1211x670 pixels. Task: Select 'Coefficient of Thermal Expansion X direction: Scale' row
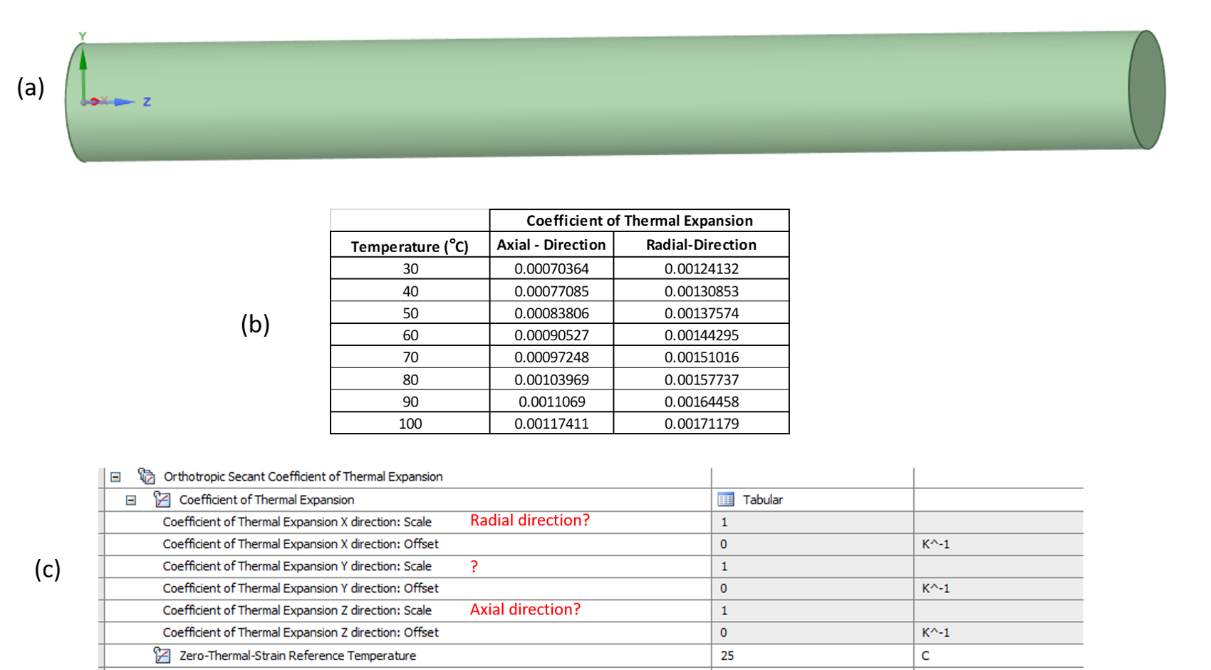297,522
